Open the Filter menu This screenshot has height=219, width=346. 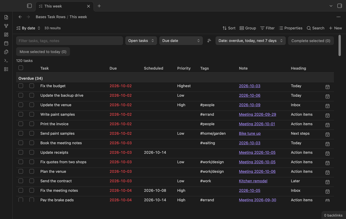(x=267, y=28)
